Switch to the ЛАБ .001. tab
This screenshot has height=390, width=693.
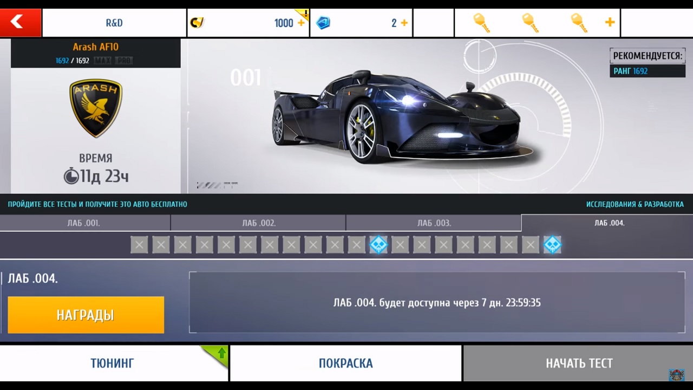[x=84, y=223]
